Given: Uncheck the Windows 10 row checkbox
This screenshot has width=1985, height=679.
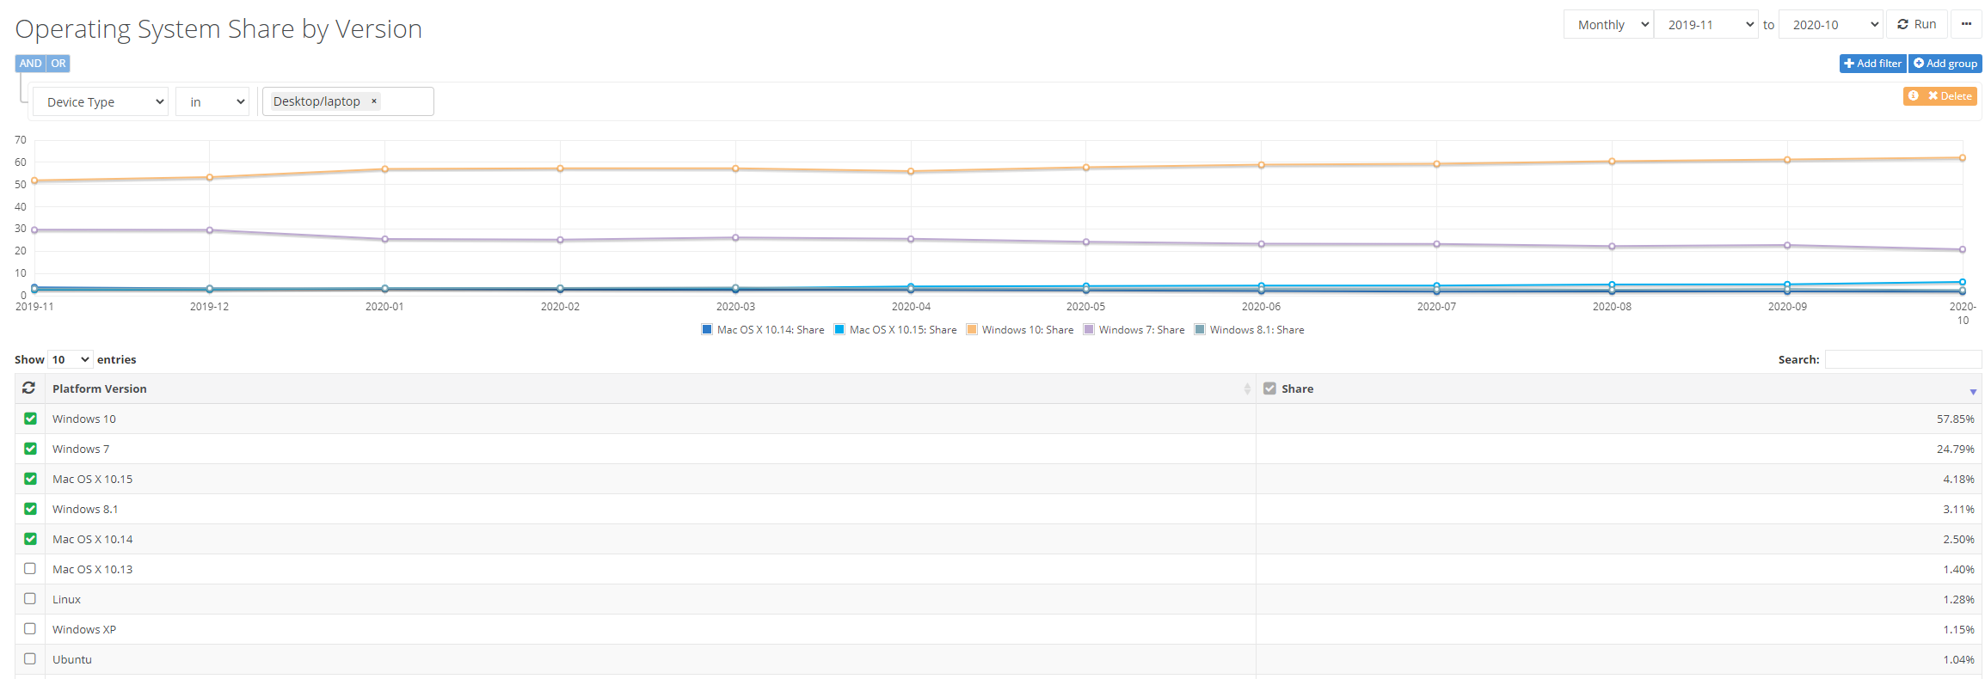Looking at the screenshot, I should [x=30, y=419].
